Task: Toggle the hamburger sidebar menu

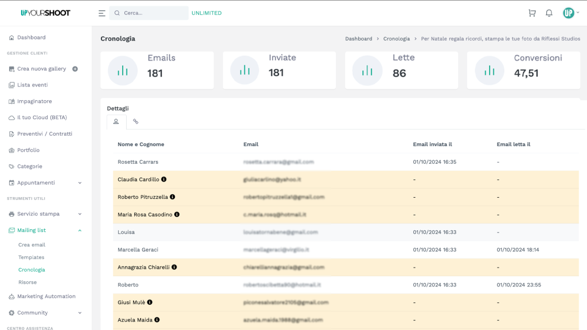Action: pyautogui.click(x=101, y=13)
